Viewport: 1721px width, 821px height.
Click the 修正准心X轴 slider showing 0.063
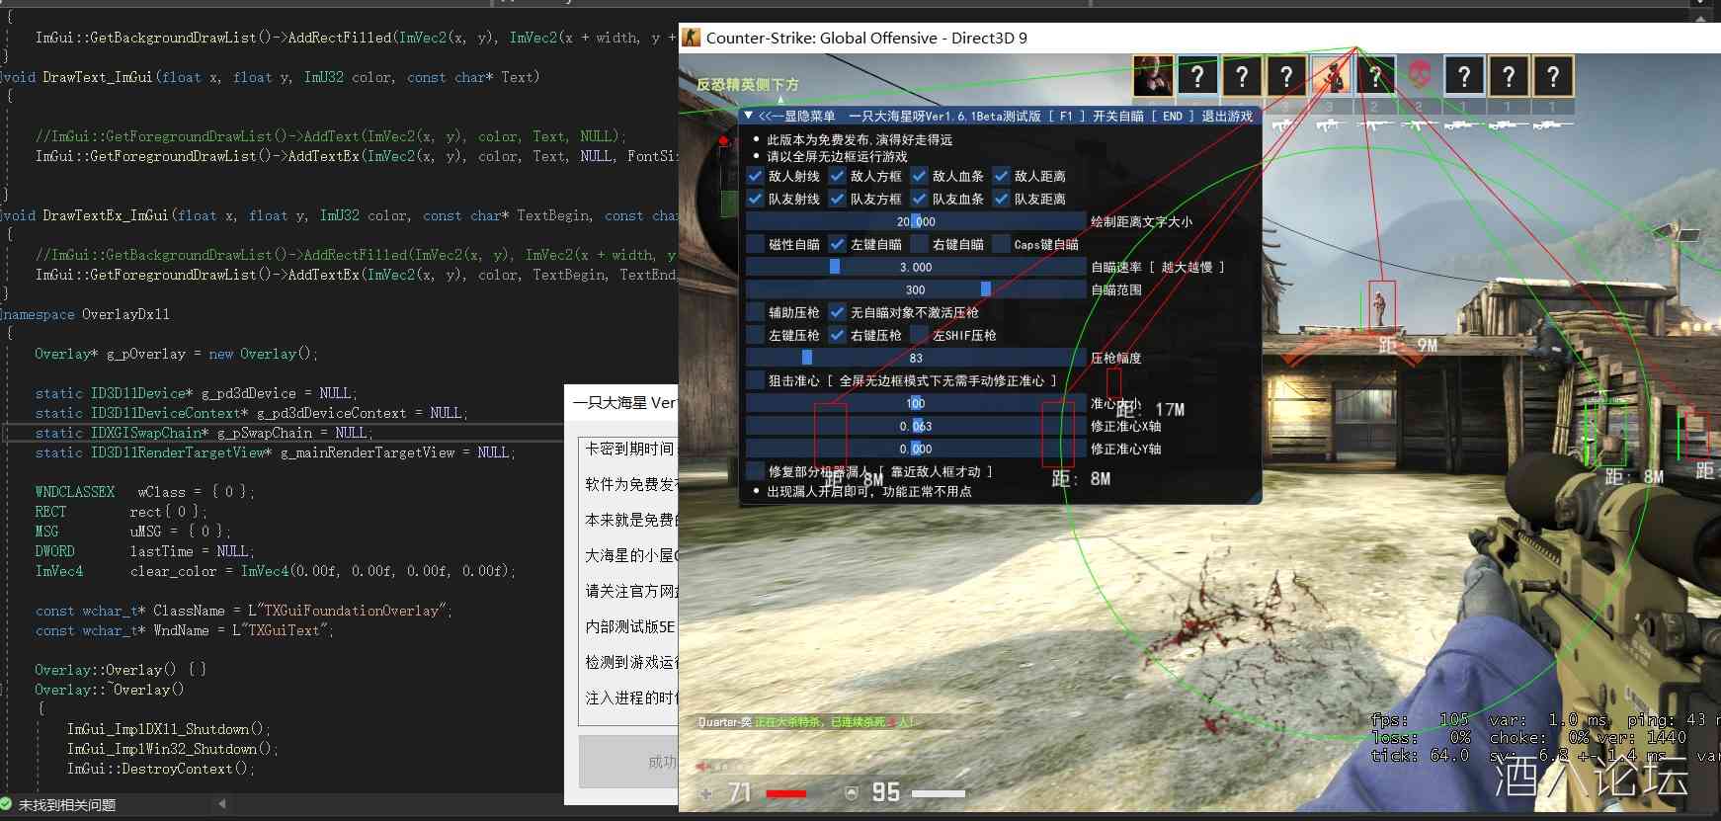[x=916, y=426]
